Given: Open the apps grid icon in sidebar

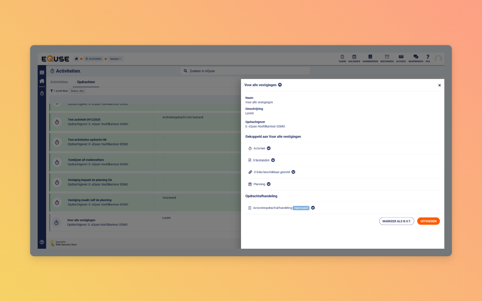Looking at the screenshot, I should click(42, 72).
